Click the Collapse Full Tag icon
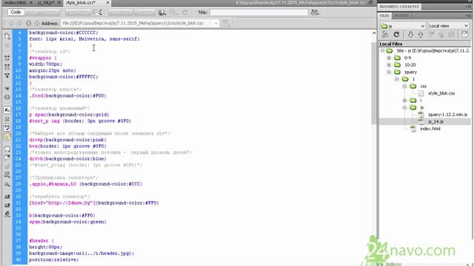The width and height of the screenshot is (474, 266). click(x=7, y=58)
